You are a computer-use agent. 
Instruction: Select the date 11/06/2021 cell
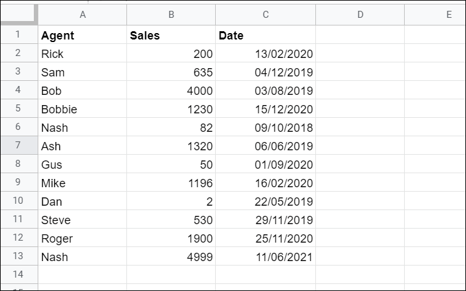pyautogui.click(x=266, y=257)
